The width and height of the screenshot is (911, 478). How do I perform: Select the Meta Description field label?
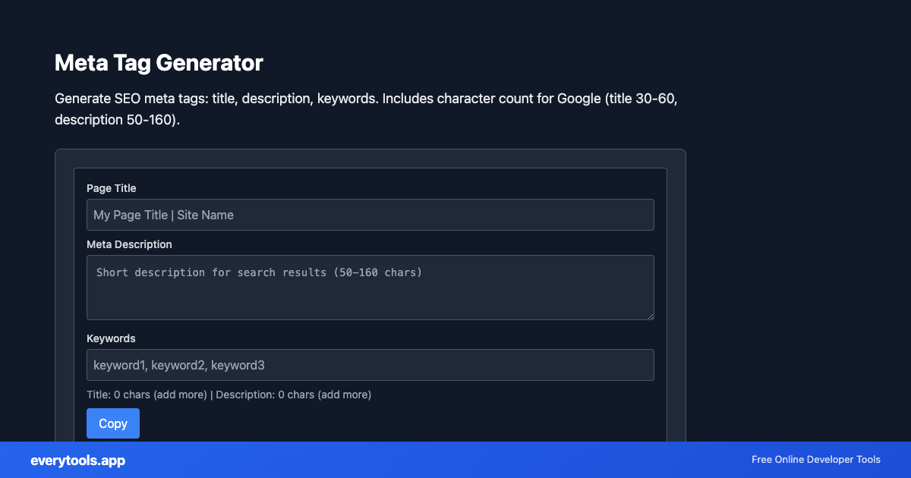pos(129,244)
